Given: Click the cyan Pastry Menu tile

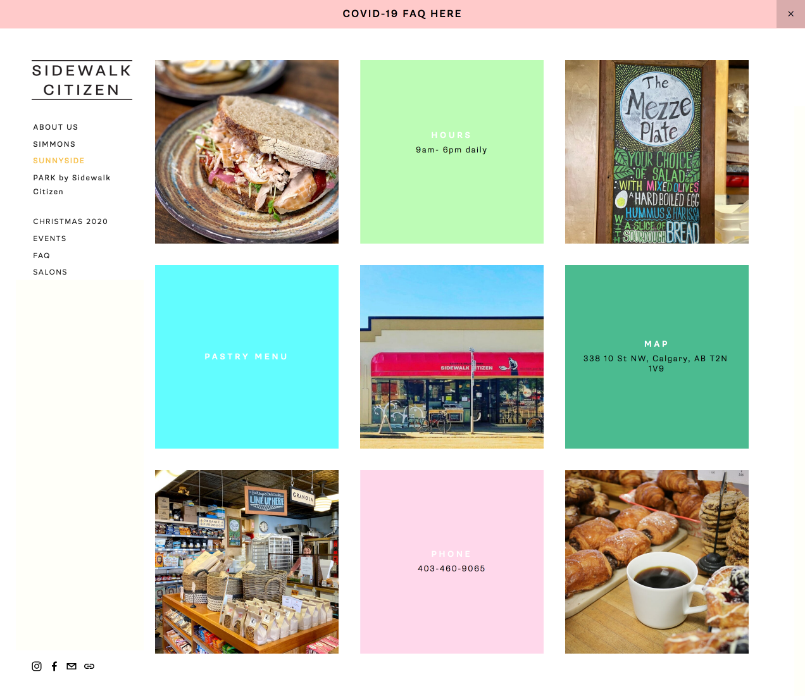Looking at the screenshot, I should [x=247, y=357].
